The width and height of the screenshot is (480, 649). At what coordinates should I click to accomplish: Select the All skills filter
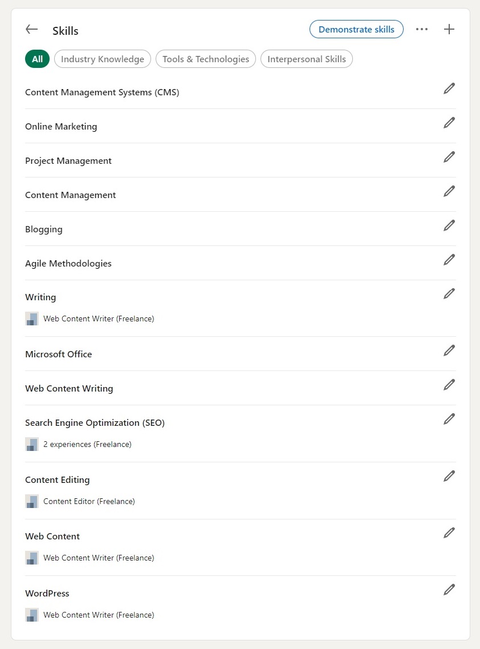click(x=38, y=59)
